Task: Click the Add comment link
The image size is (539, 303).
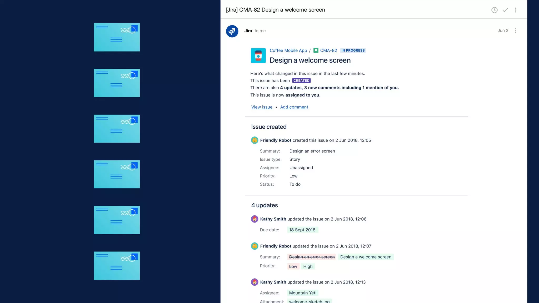Action: click(x=294, y=107)
